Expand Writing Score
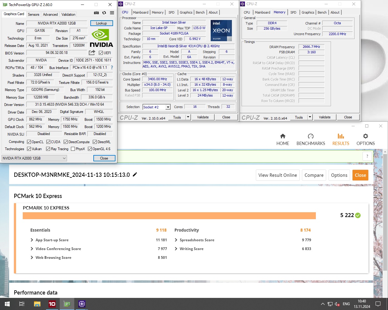388x310 pixels. click(176, 249)
